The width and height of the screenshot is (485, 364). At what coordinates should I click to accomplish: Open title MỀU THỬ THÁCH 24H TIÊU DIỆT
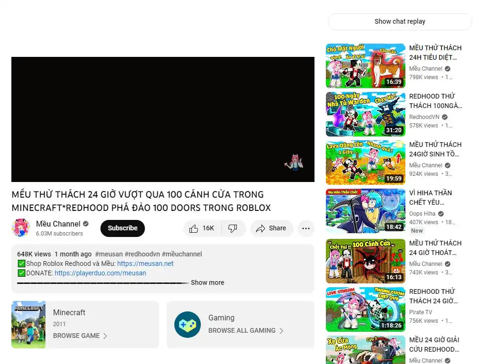(x=435, y=53)
